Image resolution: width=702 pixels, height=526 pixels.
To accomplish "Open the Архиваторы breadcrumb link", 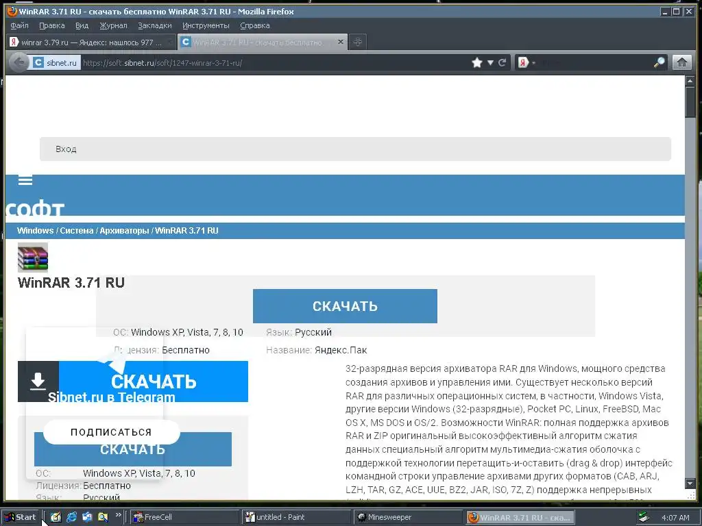I will click(x=124, y=231).
